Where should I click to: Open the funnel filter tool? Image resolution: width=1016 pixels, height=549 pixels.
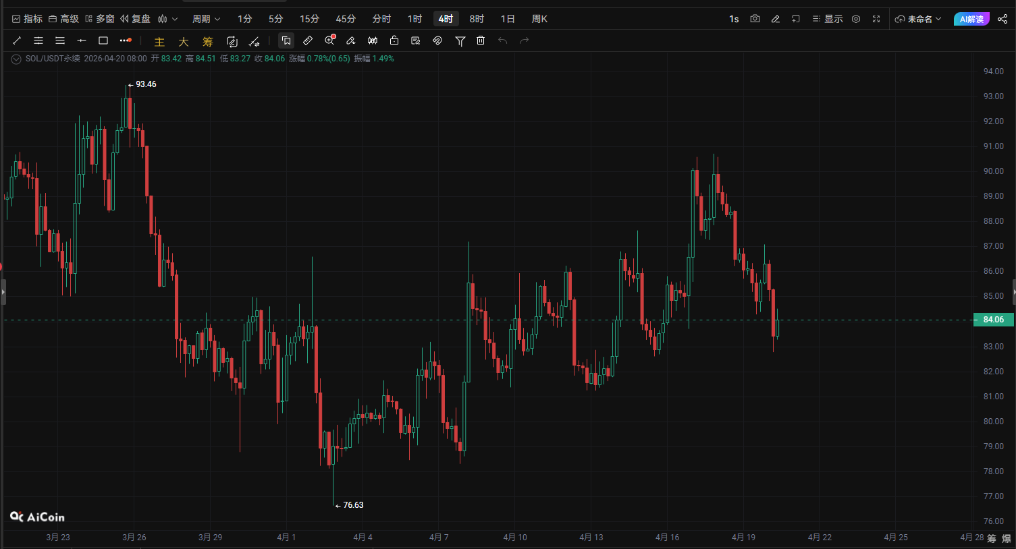(460, 40)
